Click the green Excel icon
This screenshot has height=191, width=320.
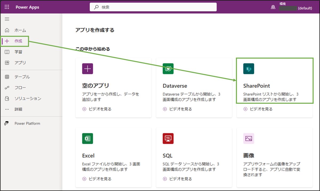[87, 139]
